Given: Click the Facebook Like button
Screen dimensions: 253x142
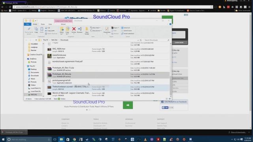Looking at the screenshot, I should tap(165, 108).
